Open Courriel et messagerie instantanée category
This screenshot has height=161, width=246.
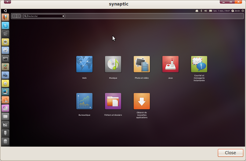tap(199, 64)
